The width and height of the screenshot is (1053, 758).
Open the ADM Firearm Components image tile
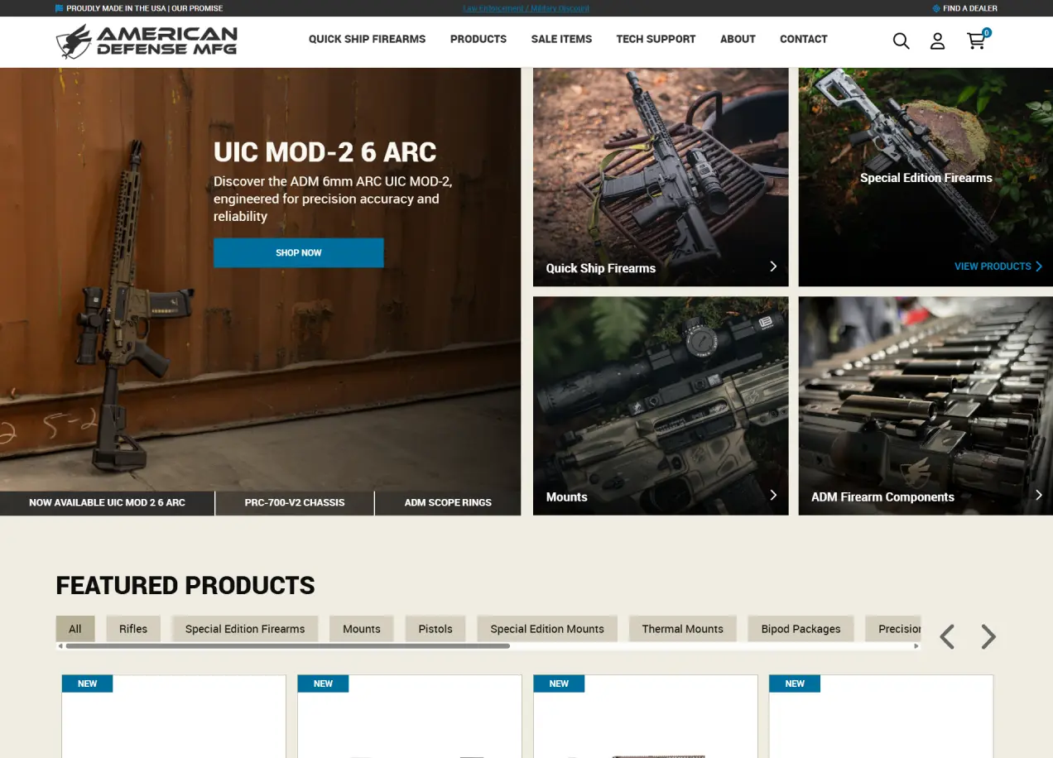coord(926,405)
